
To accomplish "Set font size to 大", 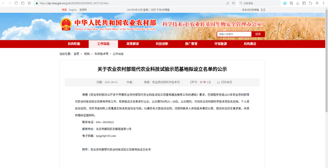I will pyautogui.click(x=201, y=82).
